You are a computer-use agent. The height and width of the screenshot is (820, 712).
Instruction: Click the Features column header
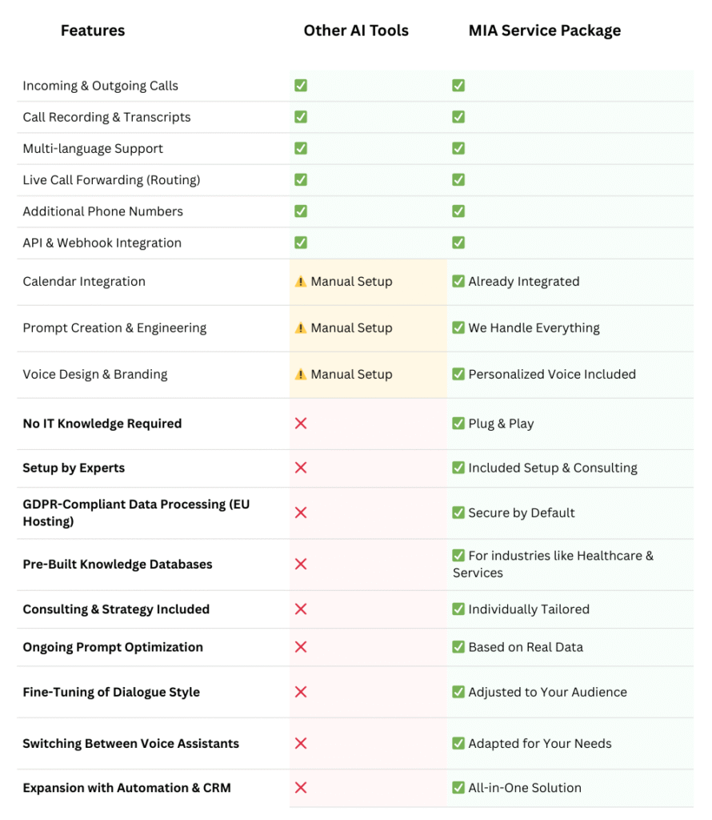93,31
